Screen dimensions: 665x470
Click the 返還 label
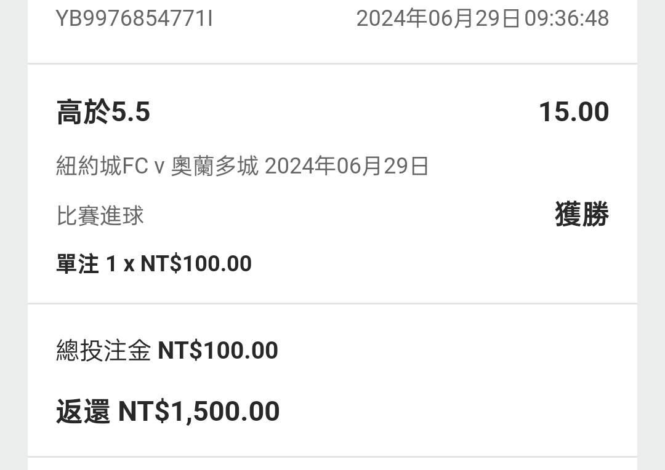(83, 412)
